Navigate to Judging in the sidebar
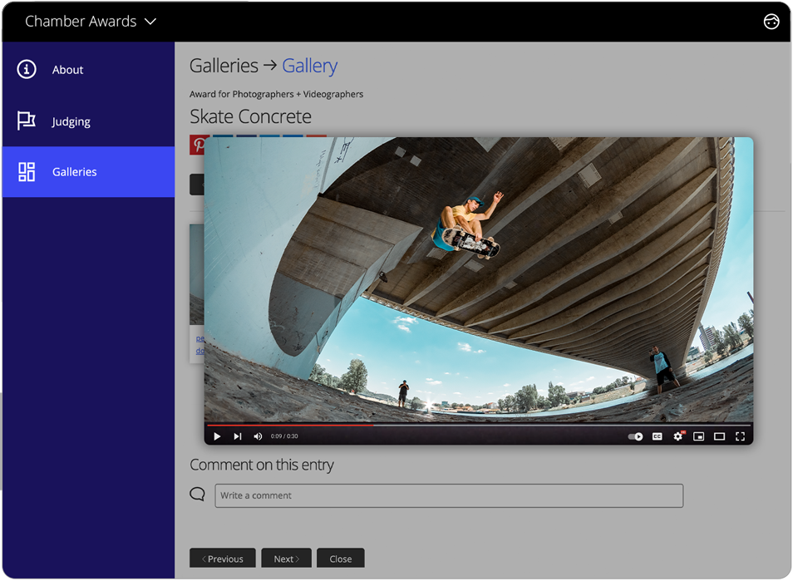The height and width of the screenshot is (581, 793). click(71, 121)
